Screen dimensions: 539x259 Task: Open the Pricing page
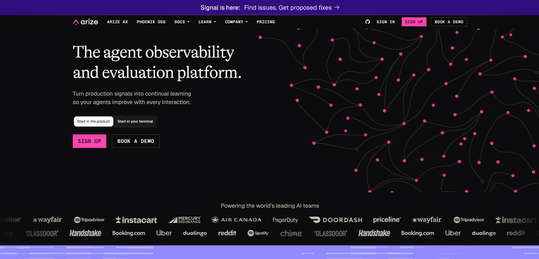pyautogui.click(x=266, y=22)
